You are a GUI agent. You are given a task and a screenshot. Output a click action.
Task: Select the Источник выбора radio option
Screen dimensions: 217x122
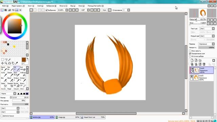pyautogui.click(x=190, y=56)
